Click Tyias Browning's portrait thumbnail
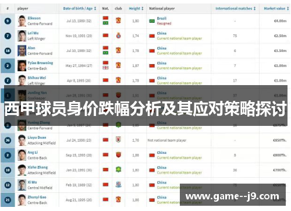The height and width of the screenshot is (211, 291). [22, 65]
